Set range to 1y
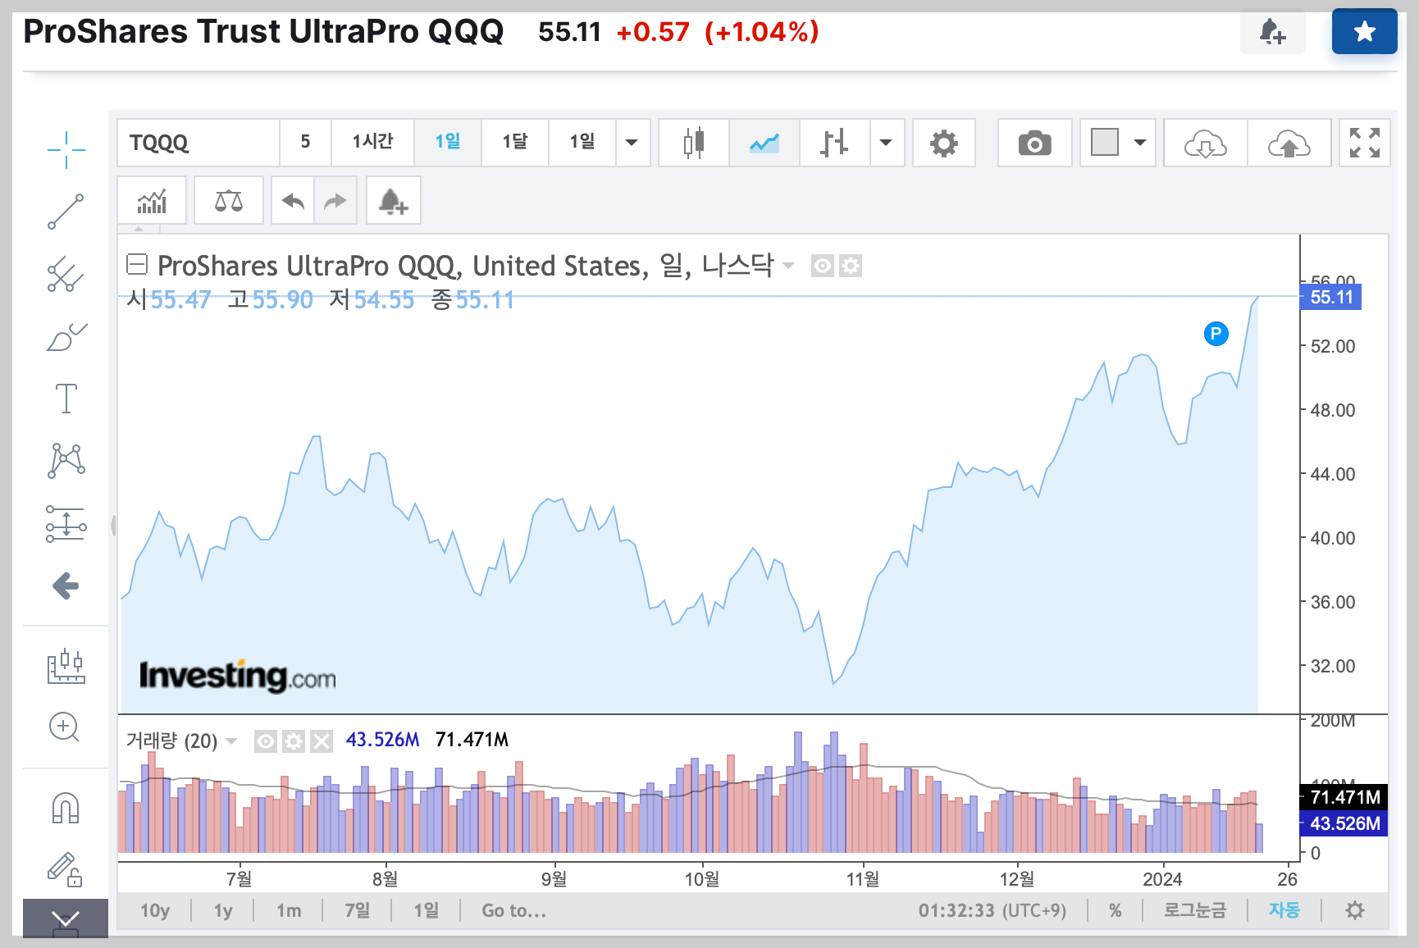Screen dimensions: 1419x948 [x=223, y=910]
